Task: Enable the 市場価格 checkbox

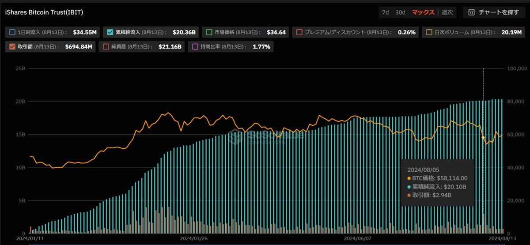Action: click(x=209, y=32)
